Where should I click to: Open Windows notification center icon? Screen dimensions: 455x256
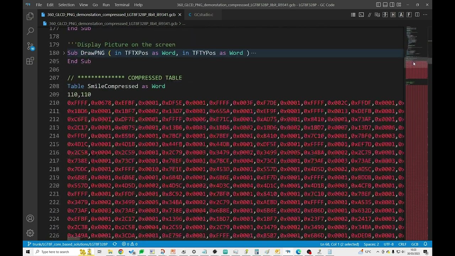pyautogui.click(x=425, y=252)
